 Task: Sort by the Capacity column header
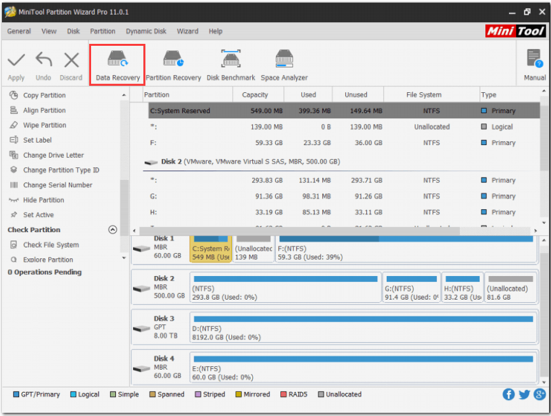(x=255, y=95)
